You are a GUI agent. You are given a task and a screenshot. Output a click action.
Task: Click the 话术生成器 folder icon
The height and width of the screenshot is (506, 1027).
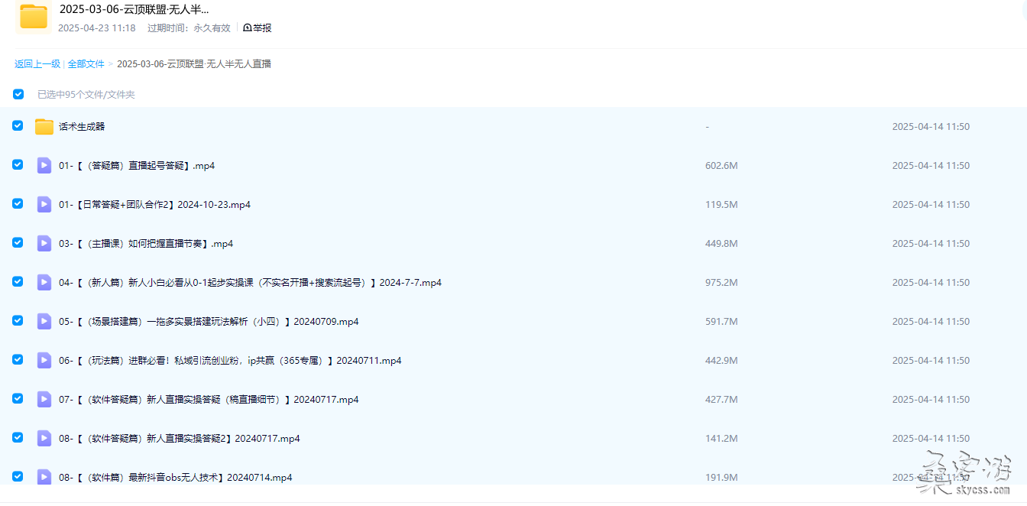tap(44, 127)
